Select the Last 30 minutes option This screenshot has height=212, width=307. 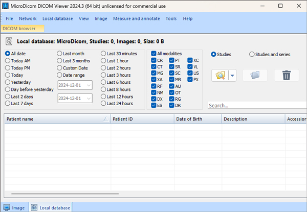pos(103,54)
